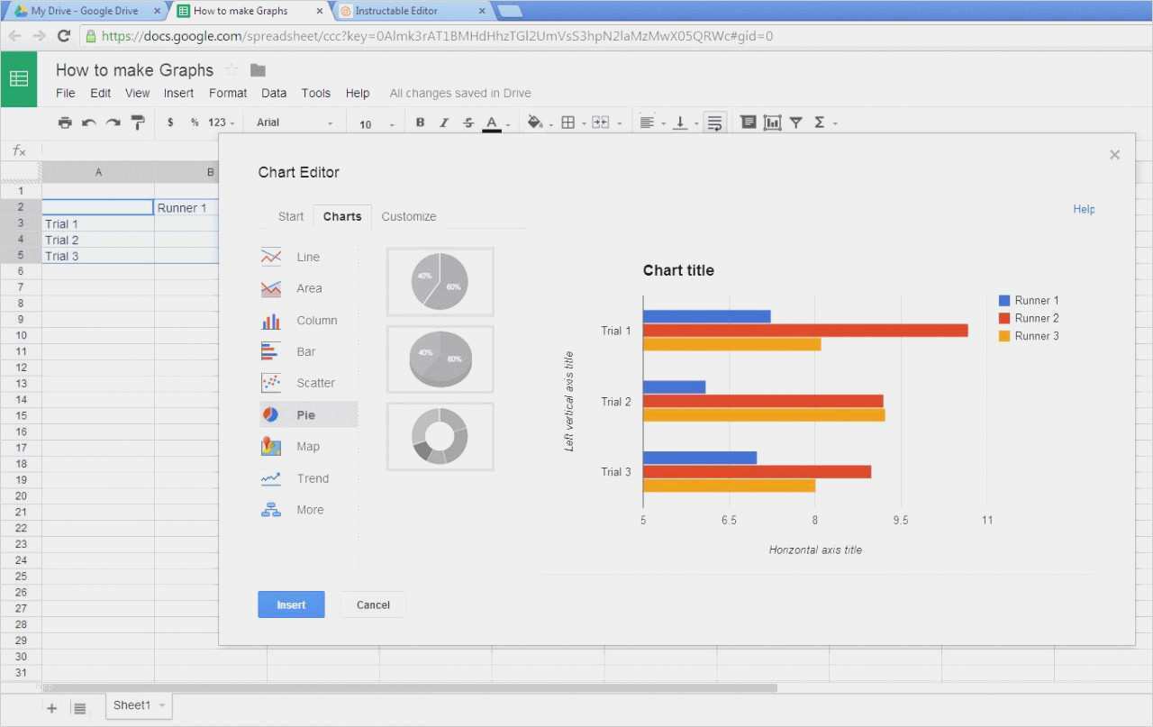This screenshot has width=1153, height=727.
Task: Click merge cells icon
Action: 601,123
